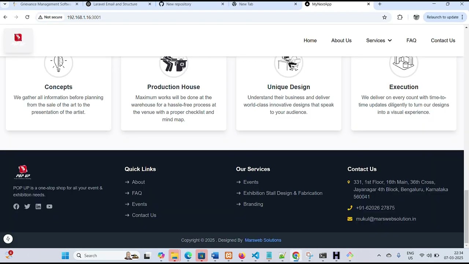Open About Us in the navbar
The image size is (469, 264).
coord(341,40)
